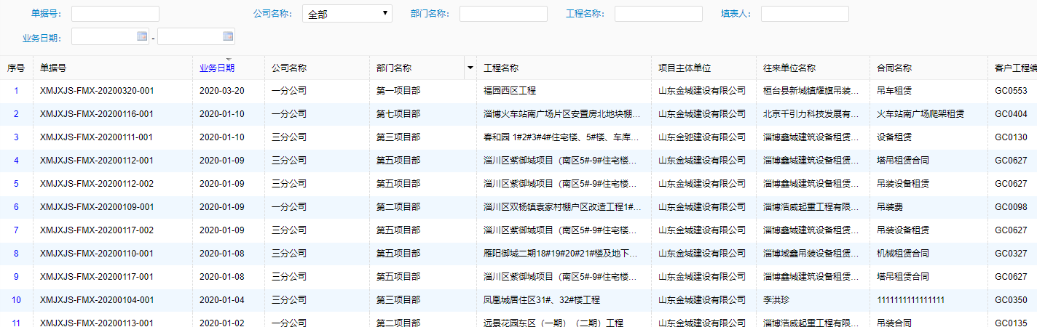Open the start date calendar picker icon
1037x327 pixels.
tap(142, 36)
